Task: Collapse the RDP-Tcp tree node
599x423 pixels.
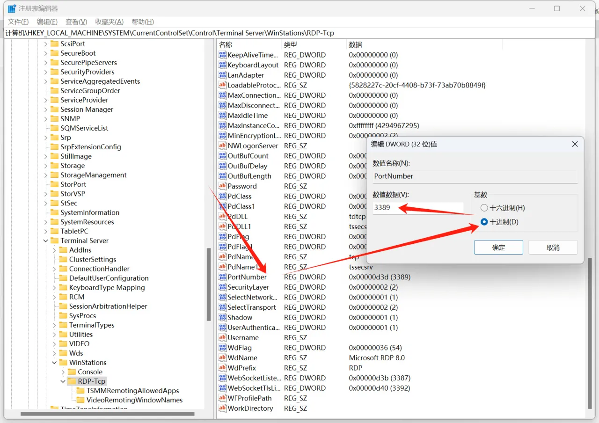Action: pyautogui.click(x=63, y=381)
